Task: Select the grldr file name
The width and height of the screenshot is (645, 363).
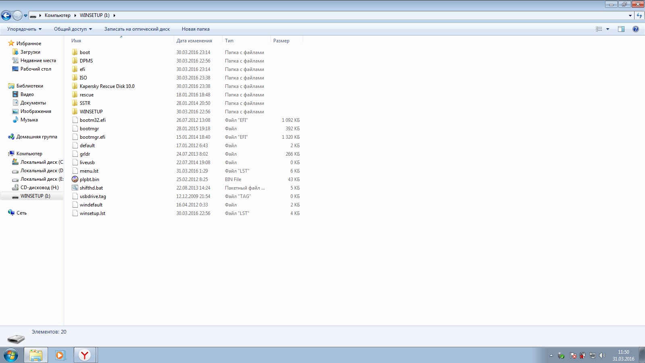Action: (x=85, y=154)
